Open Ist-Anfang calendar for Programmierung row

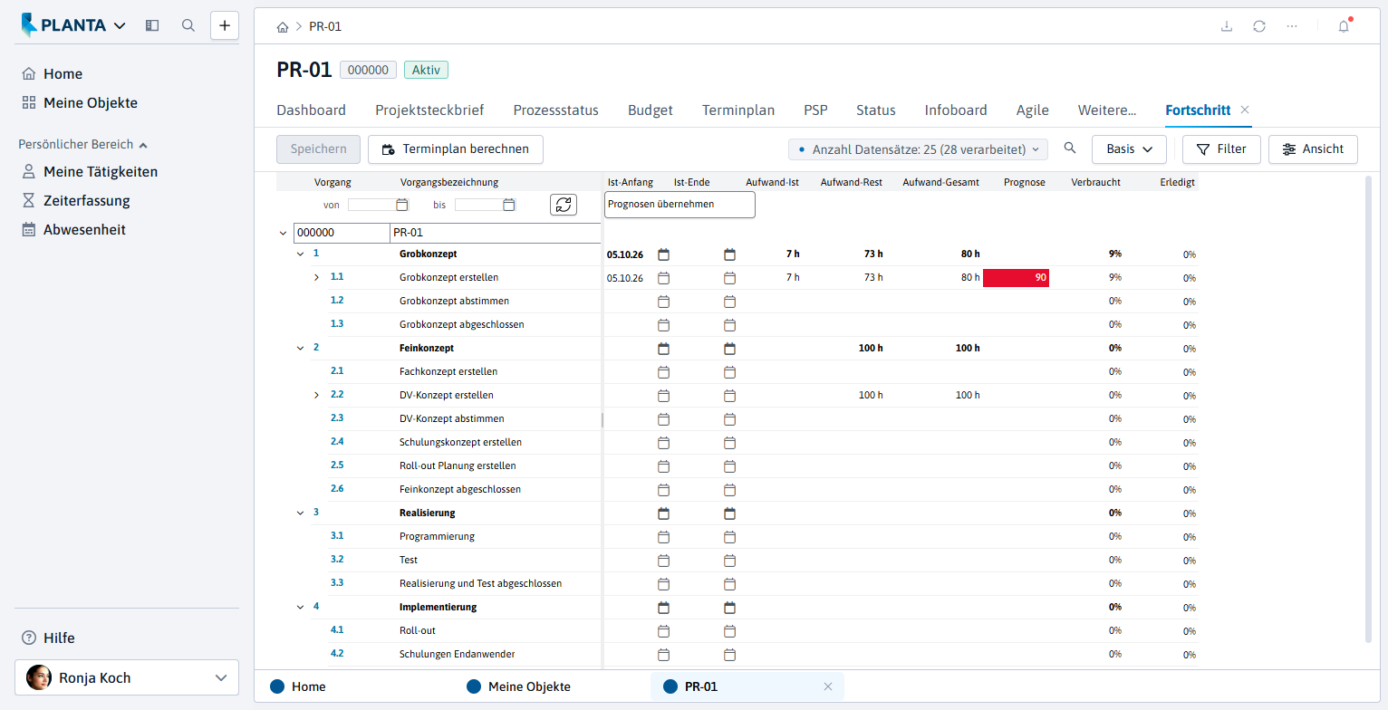coord(663,536)
